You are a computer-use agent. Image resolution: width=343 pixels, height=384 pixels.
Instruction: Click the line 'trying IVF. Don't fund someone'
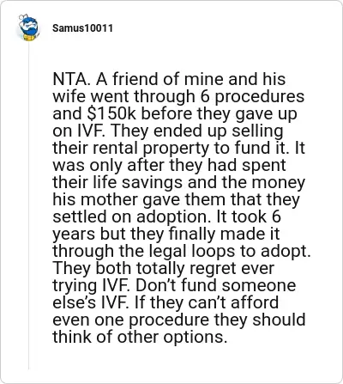pyautogui.click(x=174, y=286)
